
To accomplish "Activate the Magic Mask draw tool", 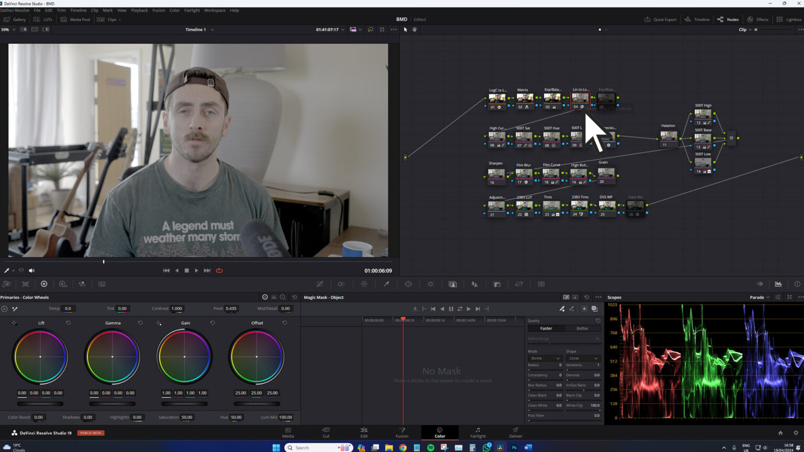I will (562, 309).
